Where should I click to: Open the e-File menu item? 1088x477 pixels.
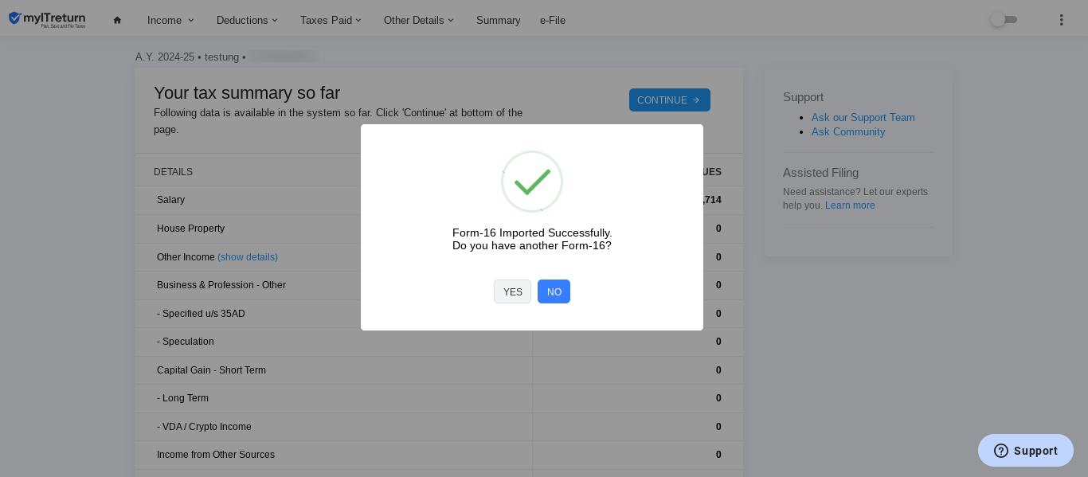click(553, 20)
